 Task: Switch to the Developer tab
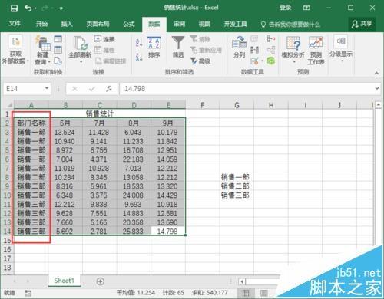coord(235,24)
